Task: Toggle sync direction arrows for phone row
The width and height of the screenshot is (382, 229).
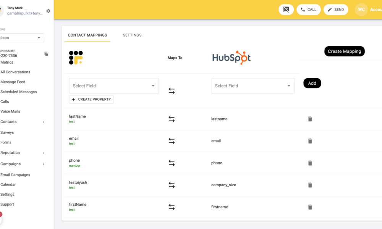Action: pyautogui.click(x=172, y=163)
